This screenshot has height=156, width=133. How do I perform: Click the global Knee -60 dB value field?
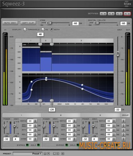(x=75, y=23)
